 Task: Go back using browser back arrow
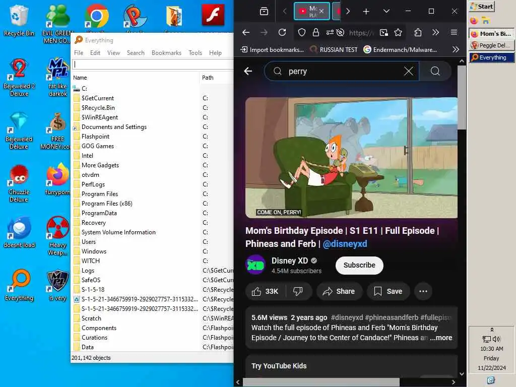[246, 32]
